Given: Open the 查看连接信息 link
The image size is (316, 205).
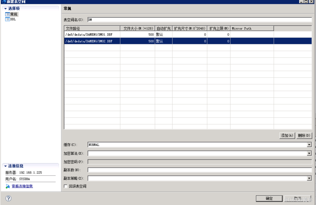Looking at the screenshot, I should [x=22, y=186].
